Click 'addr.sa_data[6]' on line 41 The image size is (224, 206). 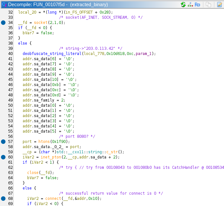39,59
